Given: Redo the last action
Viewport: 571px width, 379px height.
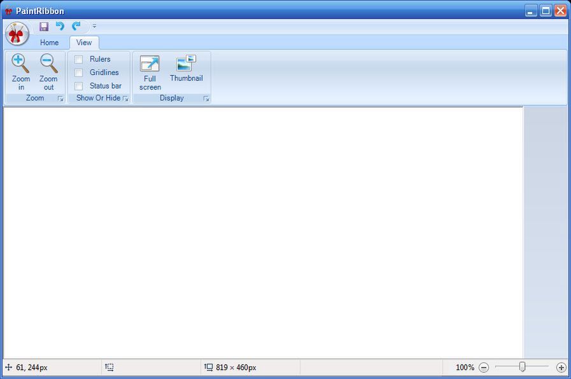Looking at the screenshot, I should click(76, 26).
